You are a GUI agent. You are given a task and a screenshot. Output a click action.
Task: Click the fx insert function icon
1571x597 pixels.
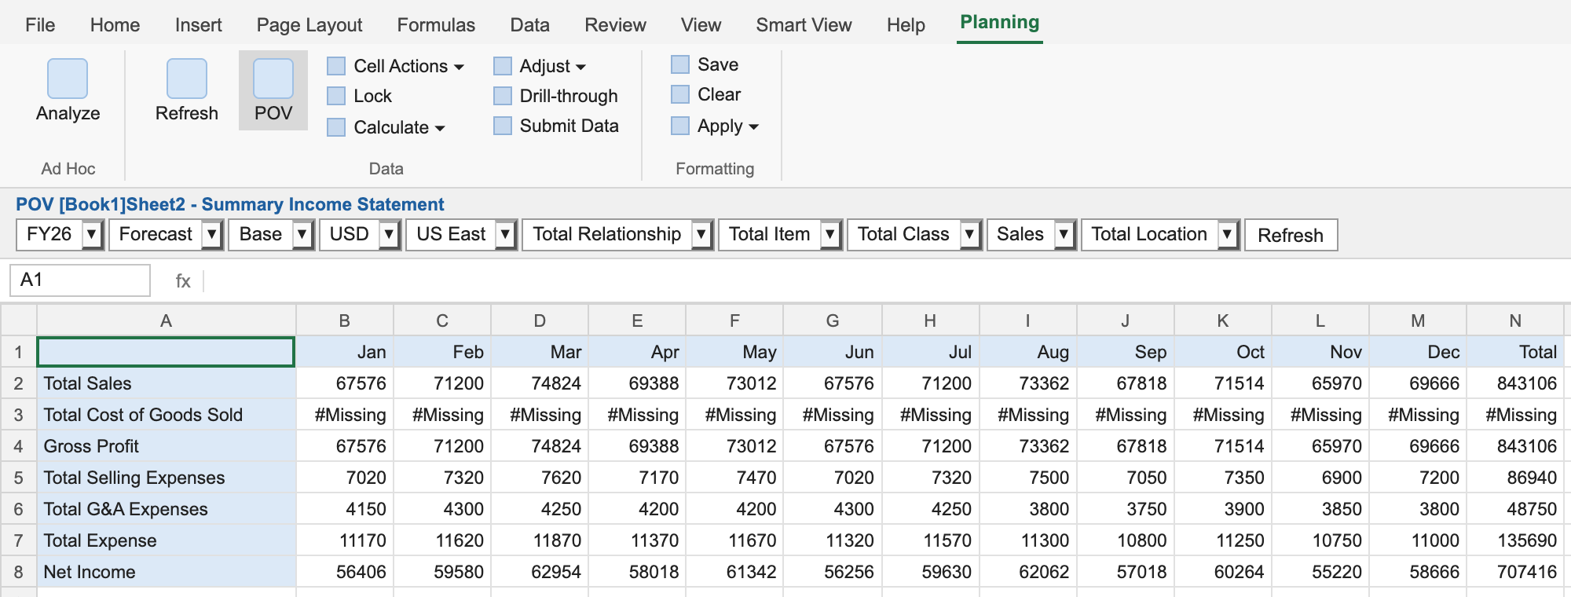click(183, 280)
